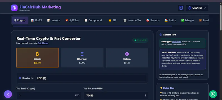Click the horizontal tab bar scrollbar
This screenshot has width=222, height=100.
(x=92, y=26)
